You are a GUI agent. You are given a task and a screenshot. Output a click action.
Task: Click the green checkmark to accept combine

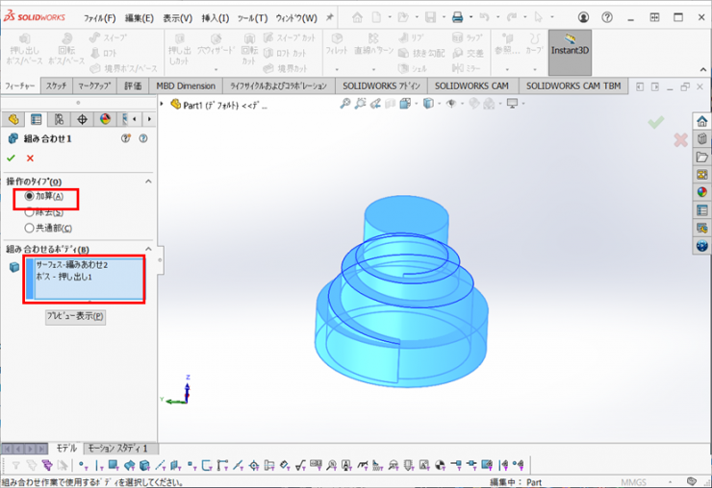[11, 158]
